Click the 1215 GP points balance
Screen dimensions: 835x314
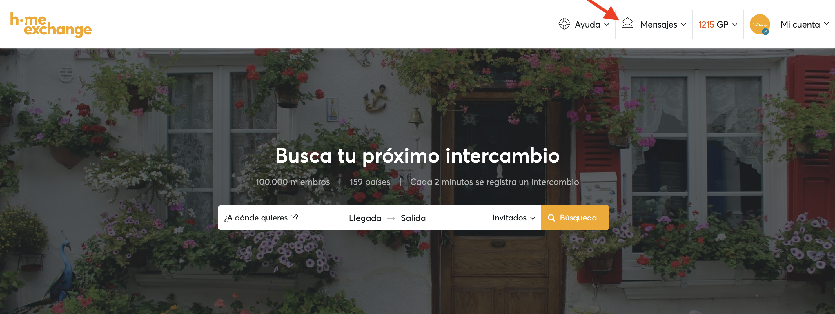tap(714, 25)
